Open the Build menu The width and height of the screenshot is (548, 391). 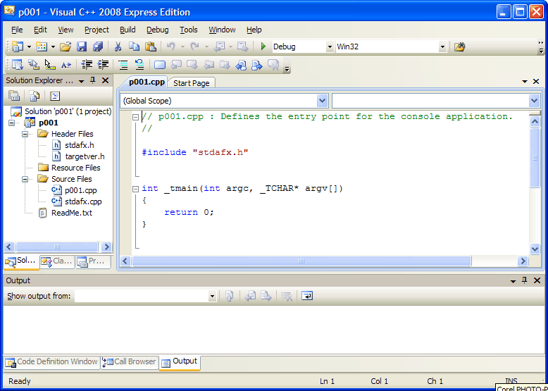(x=127, y=30)
